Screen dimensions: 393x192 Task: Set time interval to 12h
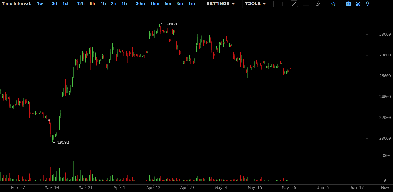(x=81, y=4)
